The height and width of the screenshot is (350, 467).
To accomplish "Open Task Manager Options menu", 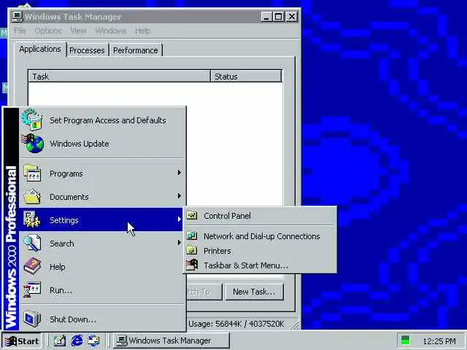I will point(48,31).
